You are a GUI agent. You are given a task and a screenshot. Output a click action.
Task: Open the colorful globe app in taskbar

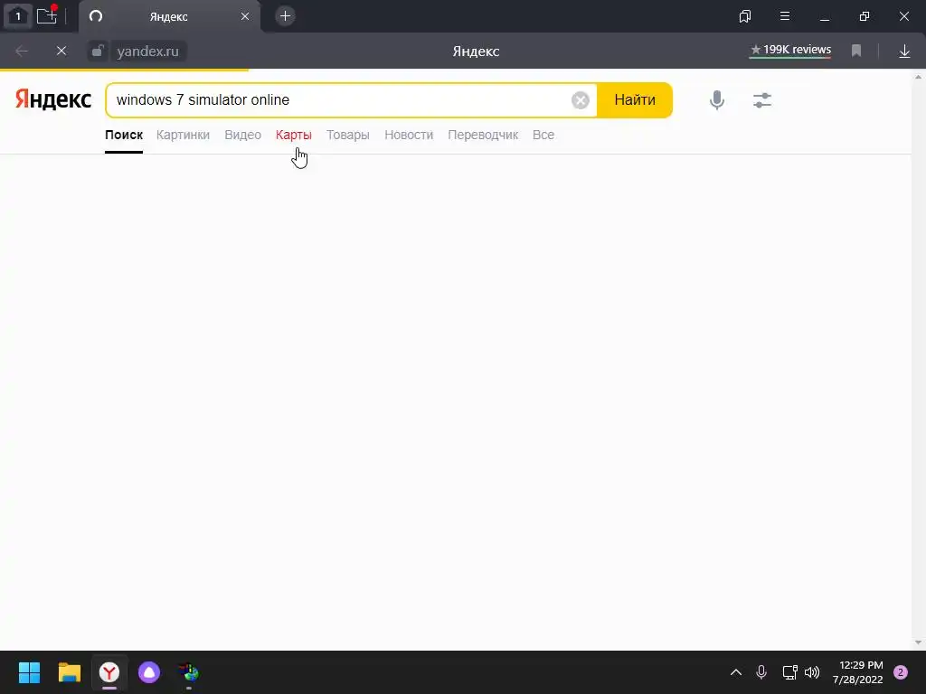tap(189, 672)
